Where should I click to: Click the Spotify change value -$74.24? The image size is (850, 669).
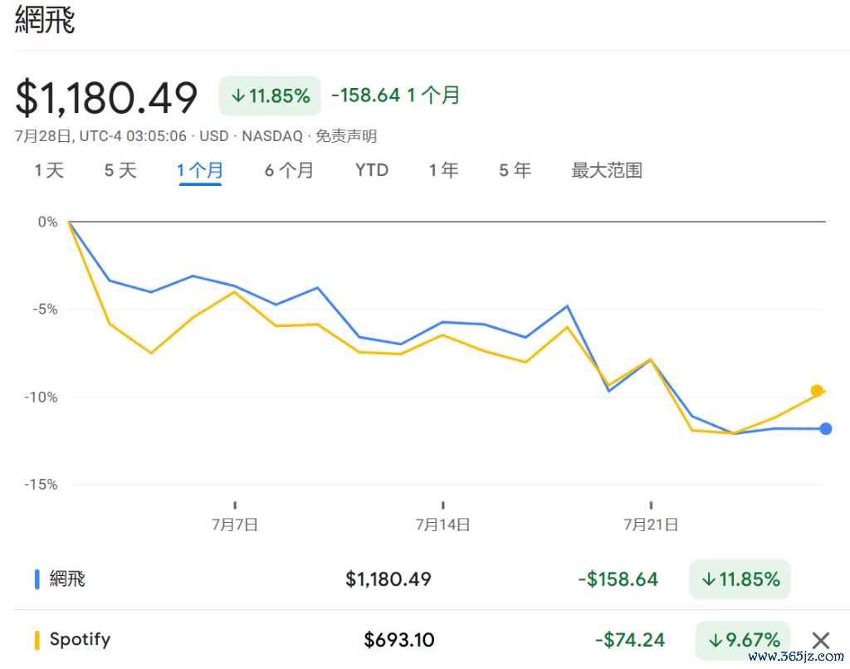pos(630,640)
